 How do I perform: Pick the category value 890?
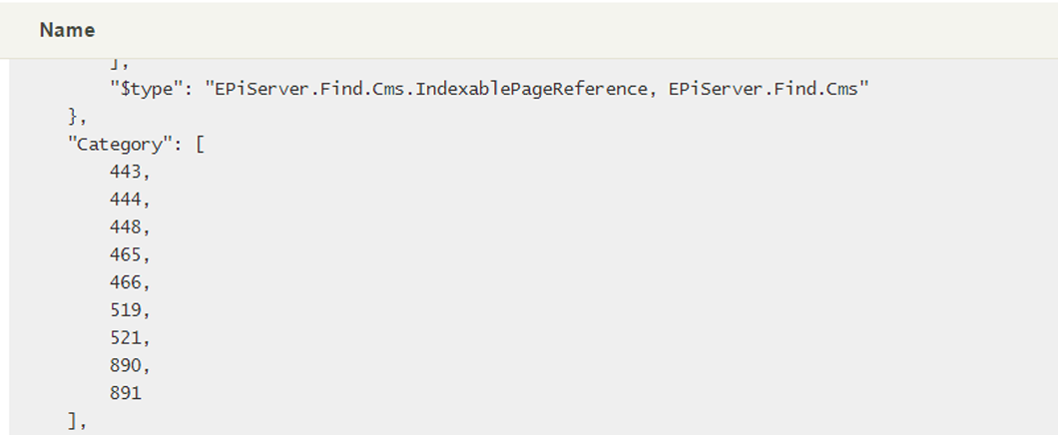[x=127, y=365]
